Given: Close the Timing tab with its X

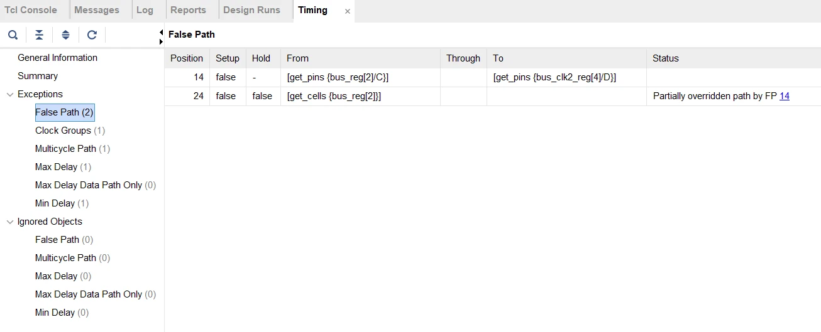Looking at the screenshot, I should [348, 11].
